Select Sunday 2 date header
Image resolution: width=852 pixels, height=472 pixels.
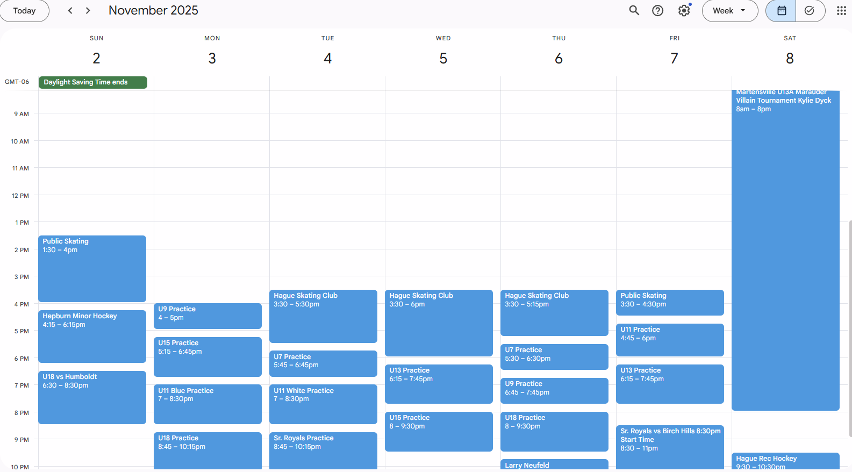(x=97, y=58)
